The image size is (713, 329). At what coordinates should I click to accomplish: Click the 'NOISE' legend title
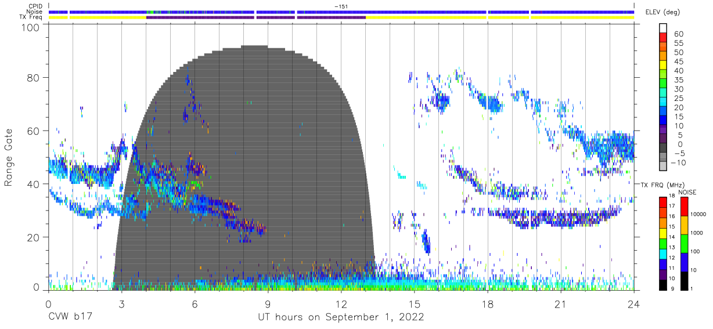tap(687, 191)
